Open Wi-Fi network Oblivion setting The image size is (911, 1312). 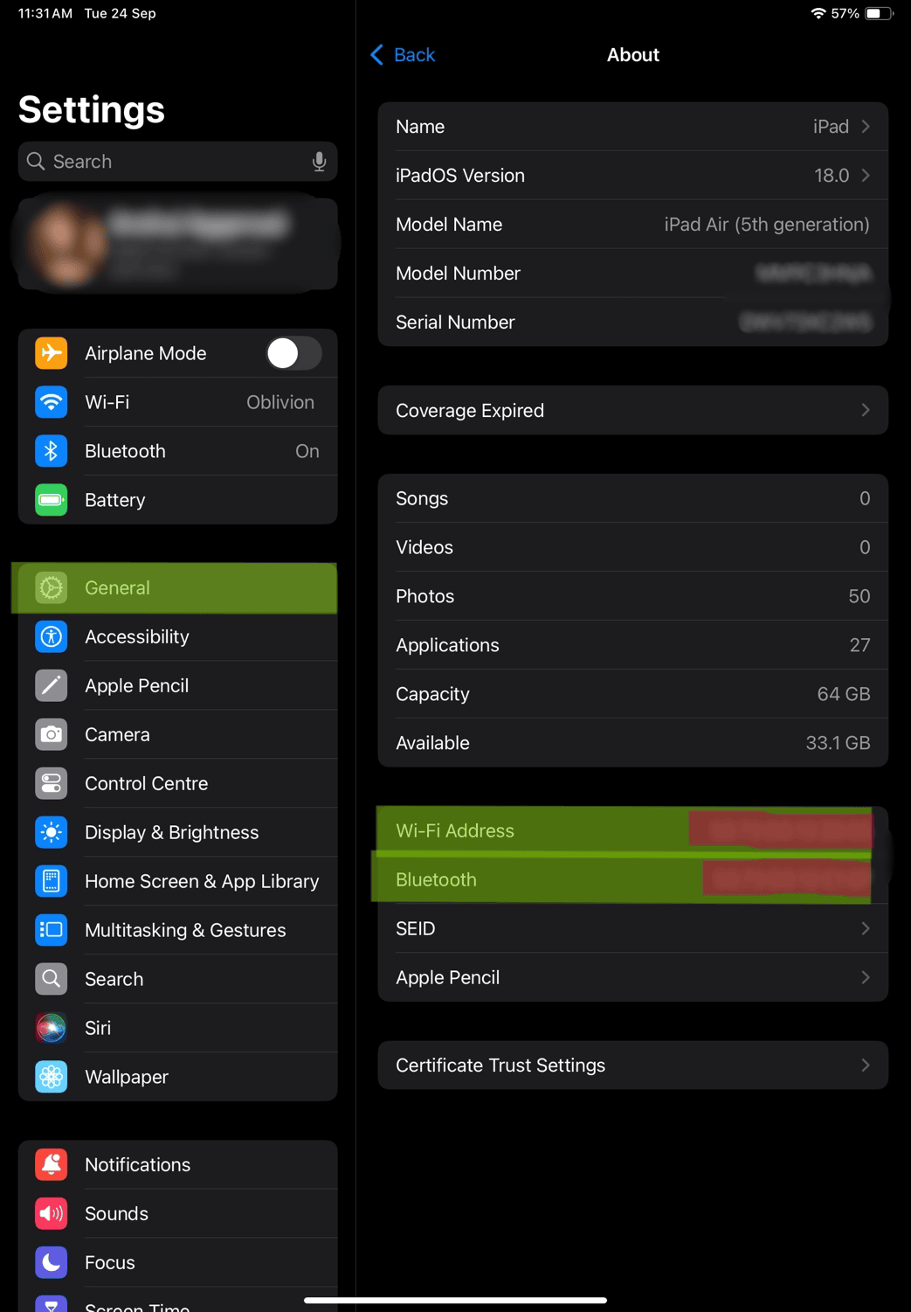[177, 402]
